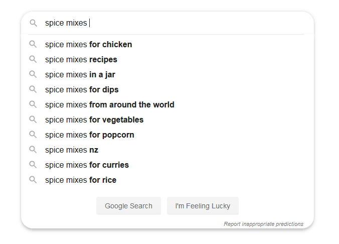The height and width of the screenshot is (244, 339).
Task: Click magnifier icon next to 'for chicken' suggestion
Action: (x=33, y=44)
